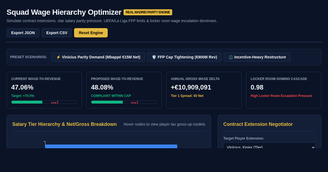
Task: Click the Target: <70.0% label
Action: click(23, 96)
